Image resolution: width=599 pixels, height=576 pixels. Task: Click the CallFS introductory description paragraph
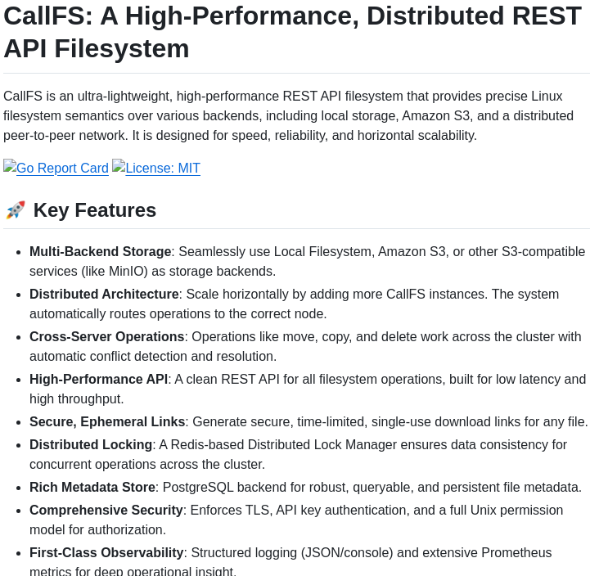pos(282,115)
